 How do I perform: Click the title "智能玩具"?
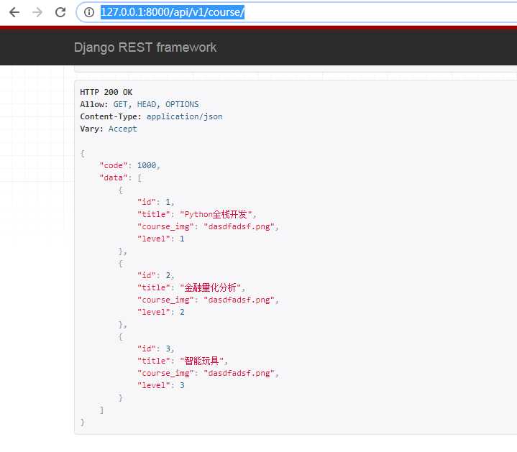(x=202, y=361)
